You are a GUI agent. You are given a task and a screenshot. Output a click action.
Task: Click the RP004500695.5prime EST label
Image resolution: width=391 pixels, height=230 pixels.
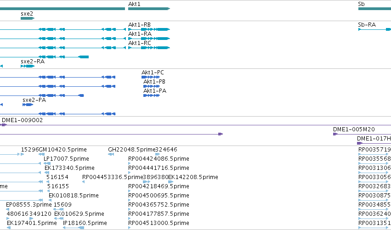point(159,196)
